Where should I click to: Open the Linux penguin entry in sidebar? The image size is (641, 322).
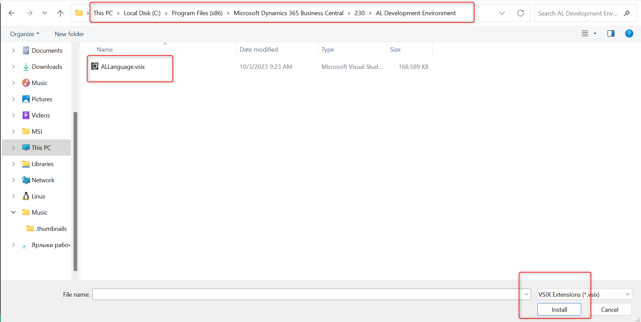pos(38,196)
